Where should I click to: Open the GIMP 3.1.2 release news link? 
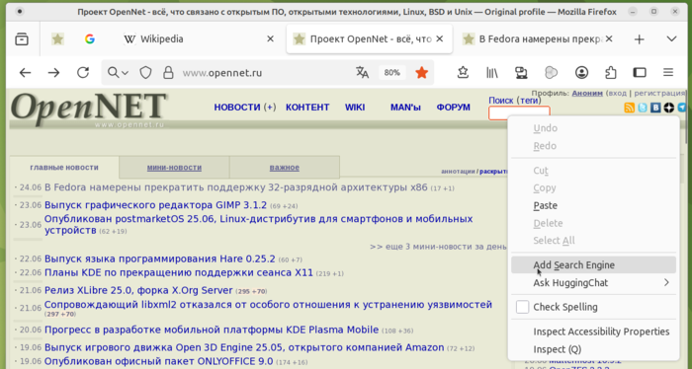155,205
